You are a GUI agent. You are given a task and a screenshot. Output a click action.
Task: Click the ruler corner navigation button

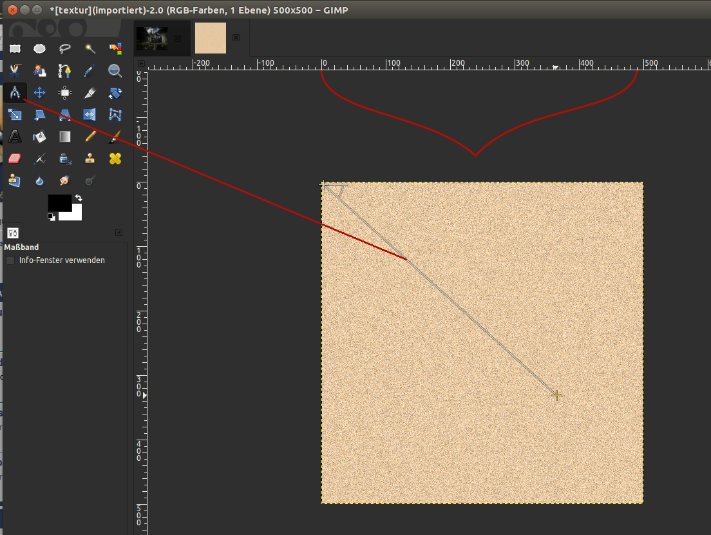[142, 64]
